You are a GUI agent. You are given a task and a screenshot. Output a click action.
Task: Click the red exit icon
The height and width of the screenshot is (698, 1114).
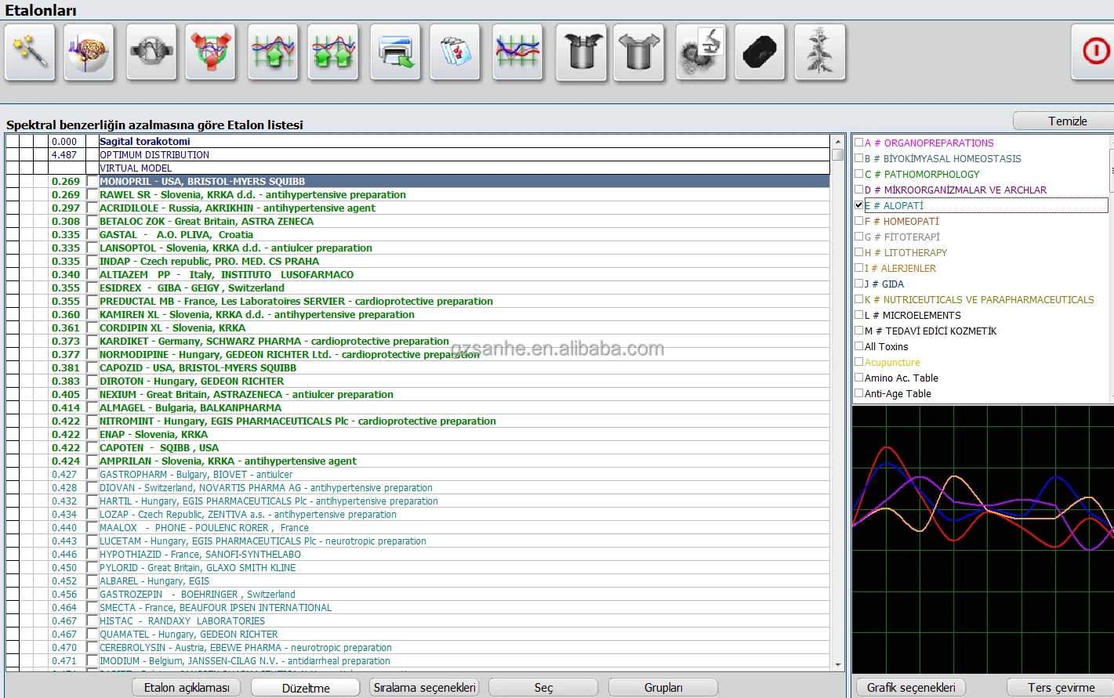1092,52
